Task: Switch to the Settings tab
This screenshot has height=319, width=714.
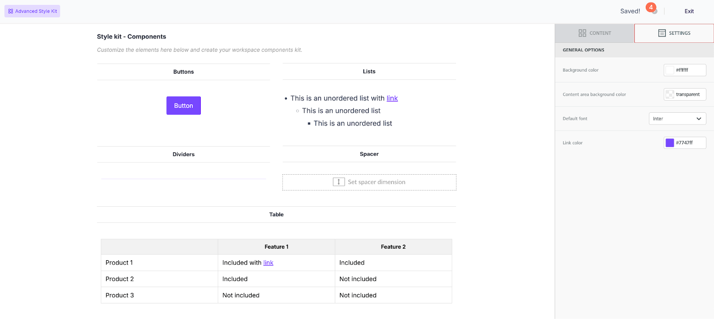Action: point(674,33)
